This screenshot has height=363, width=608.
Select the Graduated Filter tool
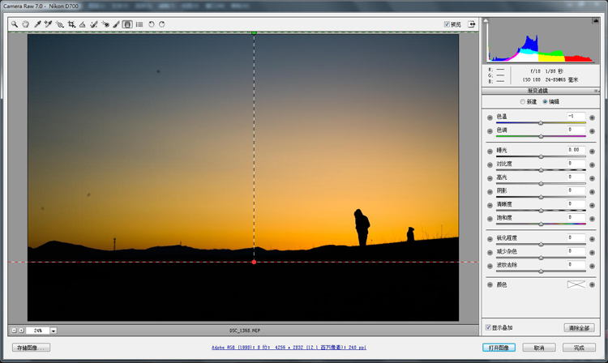127,24
